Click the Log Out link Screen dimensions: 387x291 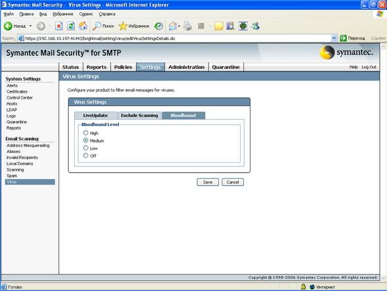coord(369,67)
